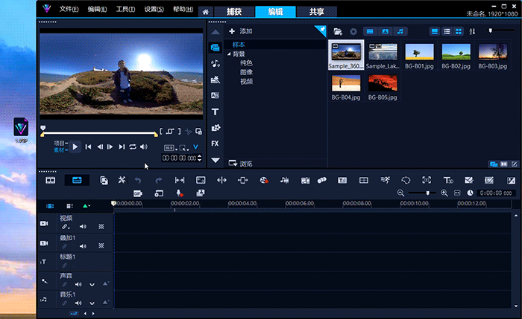The height and width of the screenshot is (319, 522).
Task: Open the 3D title editor tool
Action: 449,180
